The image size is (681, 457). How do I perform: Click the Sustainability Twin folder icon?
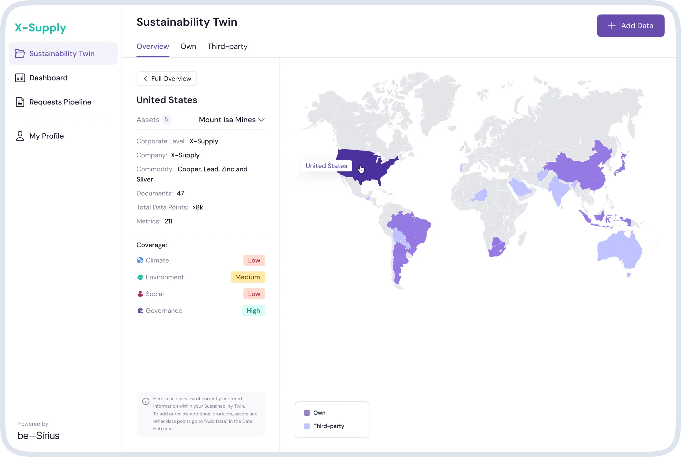20,53
